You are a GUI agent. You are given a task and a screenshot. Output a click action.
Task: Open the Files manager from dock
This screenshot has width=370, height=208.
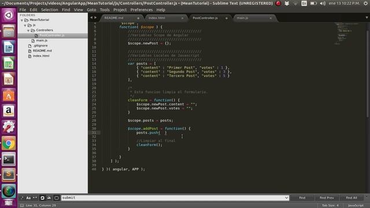[x=9, y=31]
